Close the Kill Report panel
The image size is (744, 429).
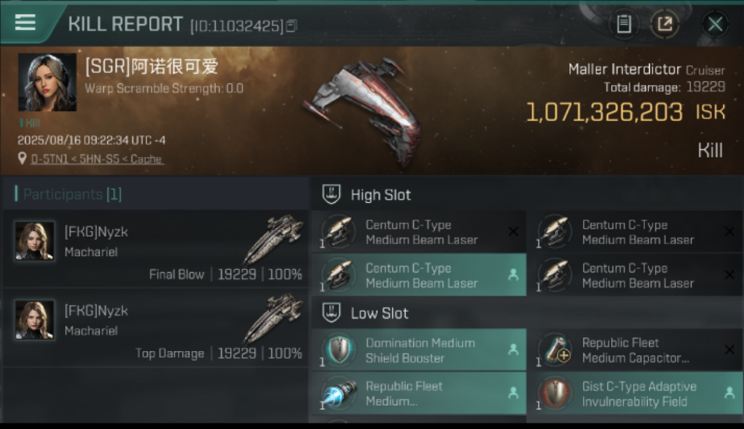point(715,24)
